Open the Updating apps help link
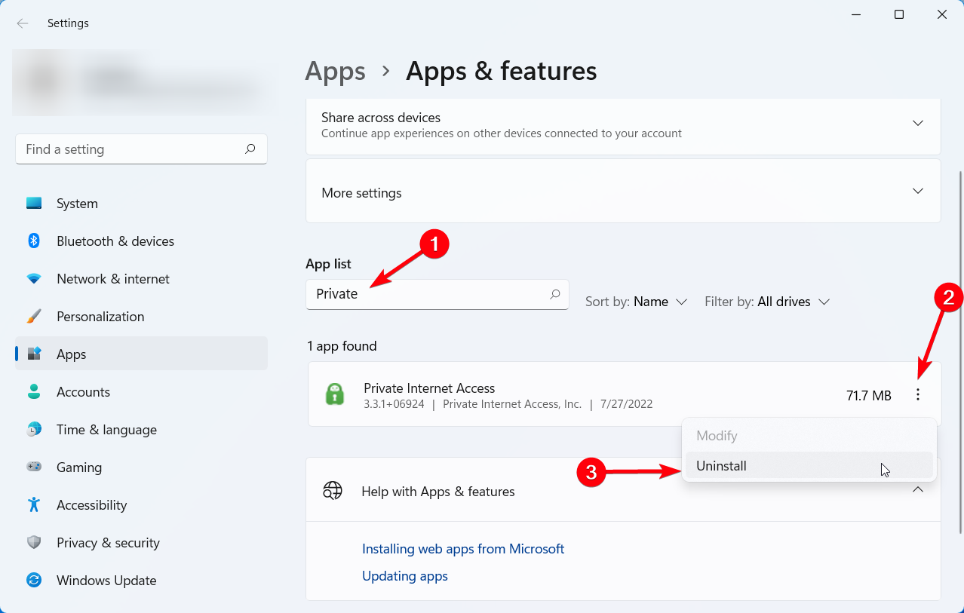The height and width of the screenshot is (613, 964). [405, 576]
